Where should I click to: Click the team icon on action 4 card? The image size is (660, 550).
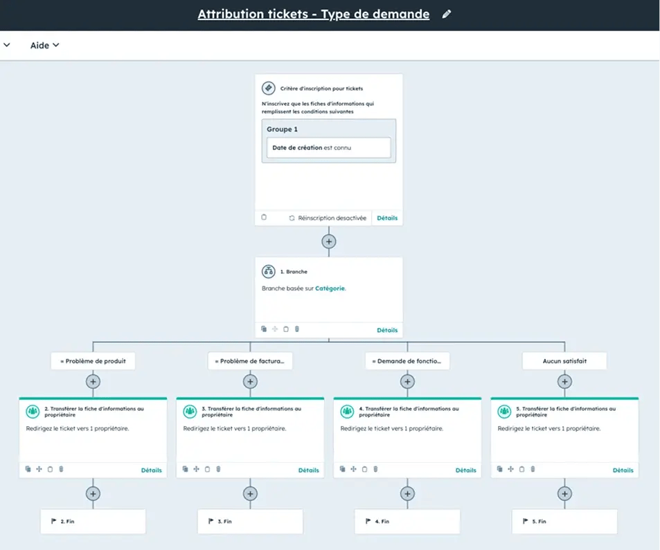point(347,411)
